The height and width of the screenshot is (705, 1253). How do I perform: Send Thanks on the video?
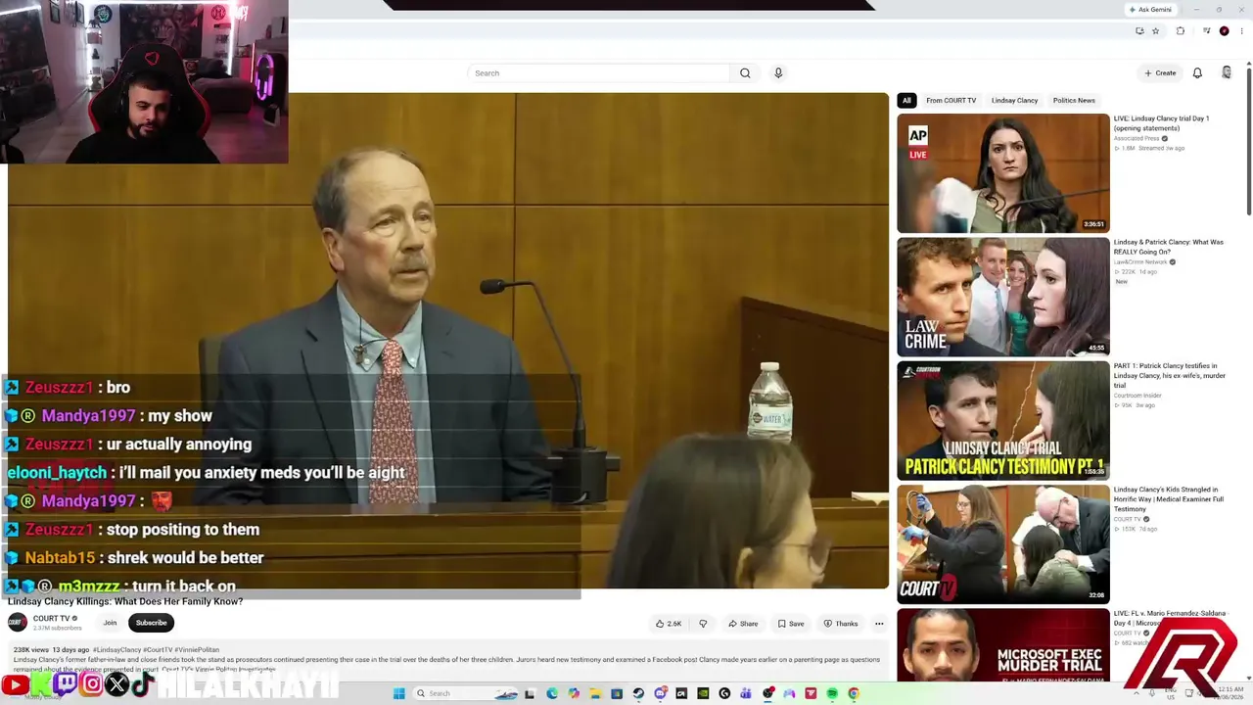(x=841, y=624)
